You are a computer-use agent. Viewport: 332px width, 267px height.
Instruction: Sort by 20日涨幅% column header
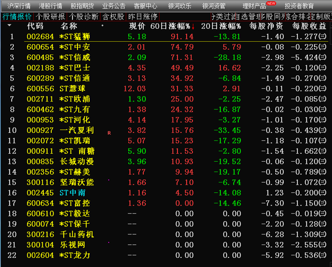coord(221,26)
